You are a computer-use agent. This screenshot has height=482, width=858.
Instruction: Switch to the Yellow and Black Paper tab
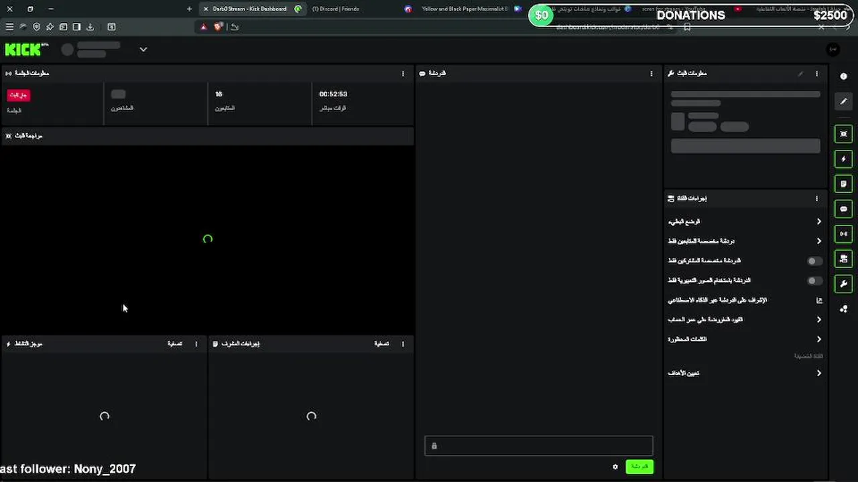(463, 9)
